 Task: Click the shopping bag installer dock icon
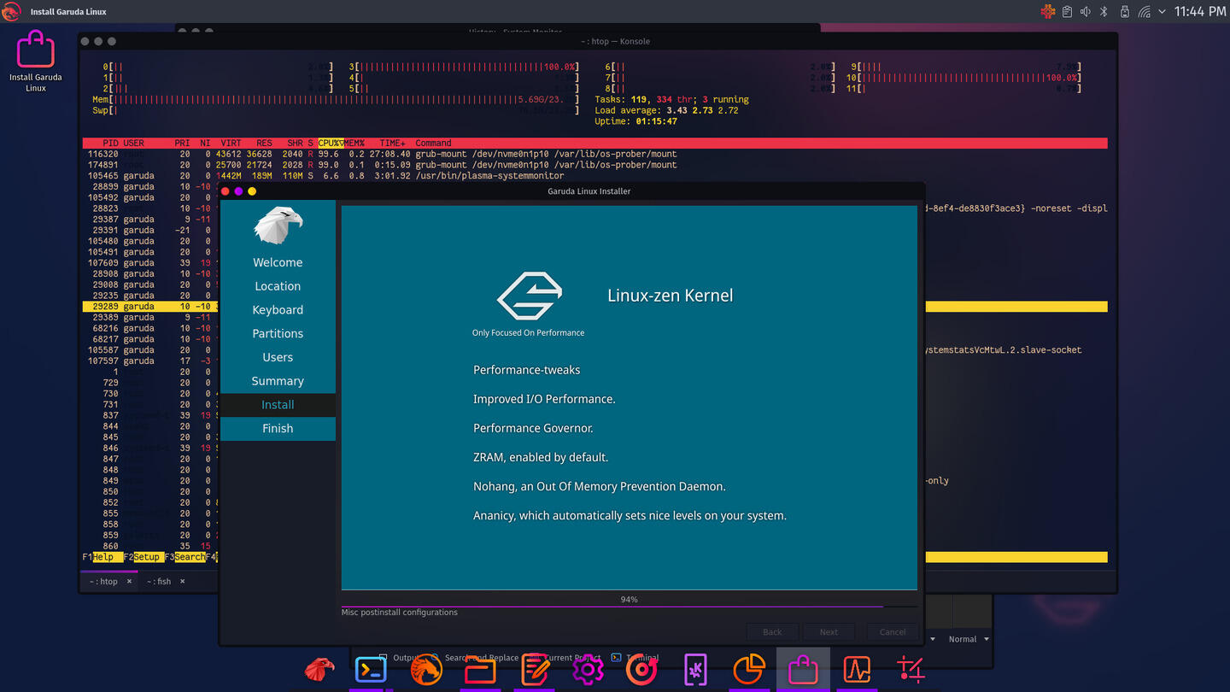point(803,670)
